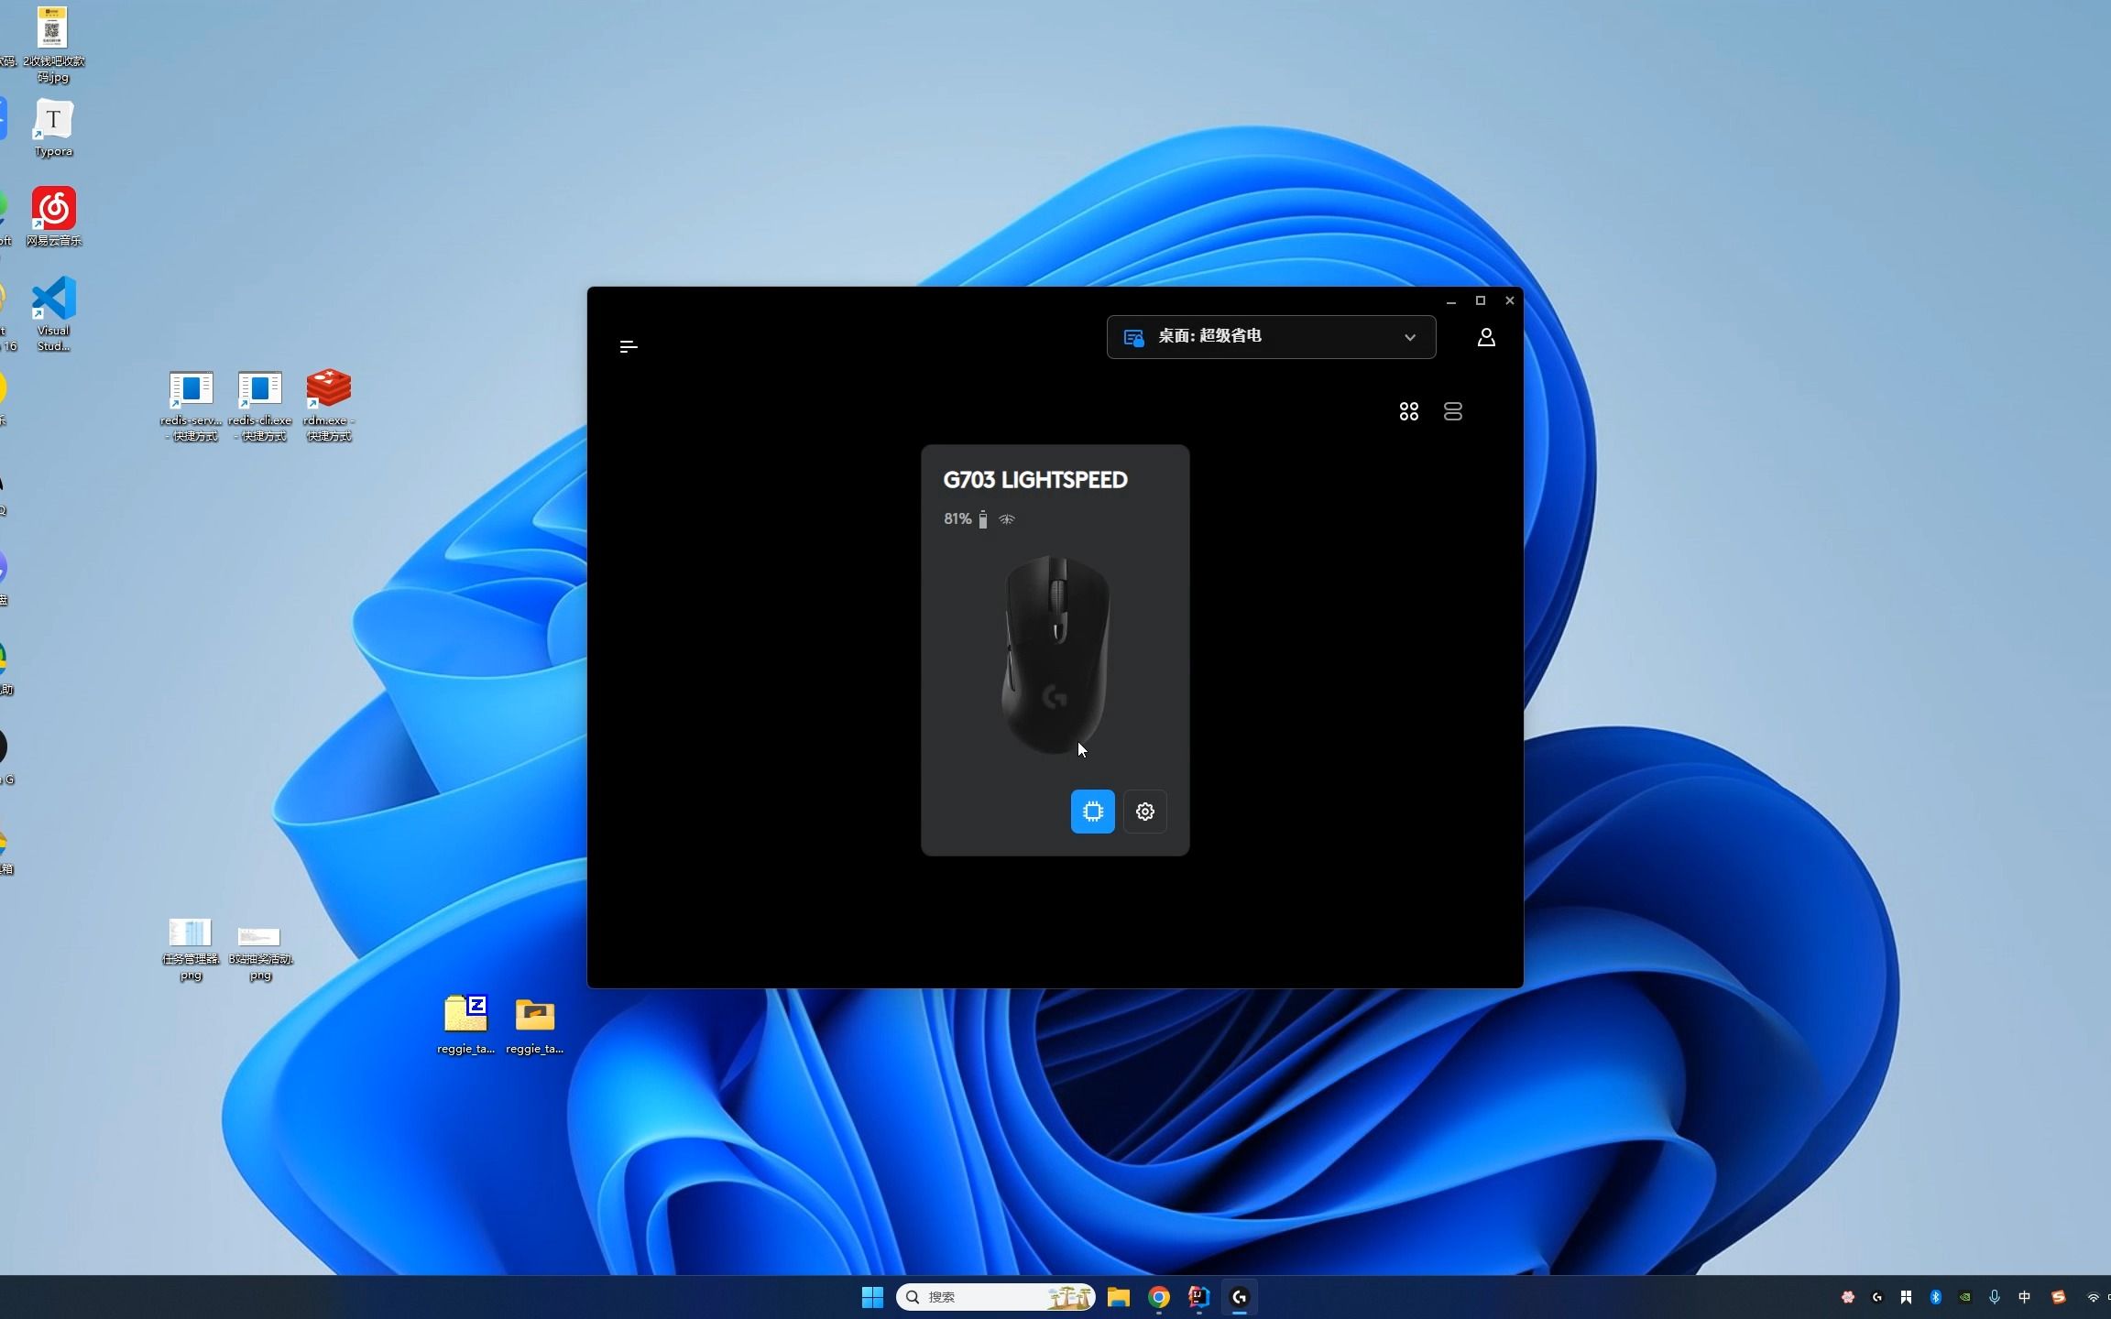The height and width of the screenshot is (1319, 2111).
Task: Open G703 device settings gear
Action: [1145, 812]
